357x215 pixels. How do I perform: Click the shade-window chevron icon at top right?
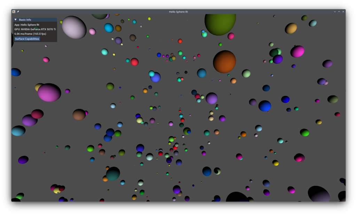tap(335, 11)
